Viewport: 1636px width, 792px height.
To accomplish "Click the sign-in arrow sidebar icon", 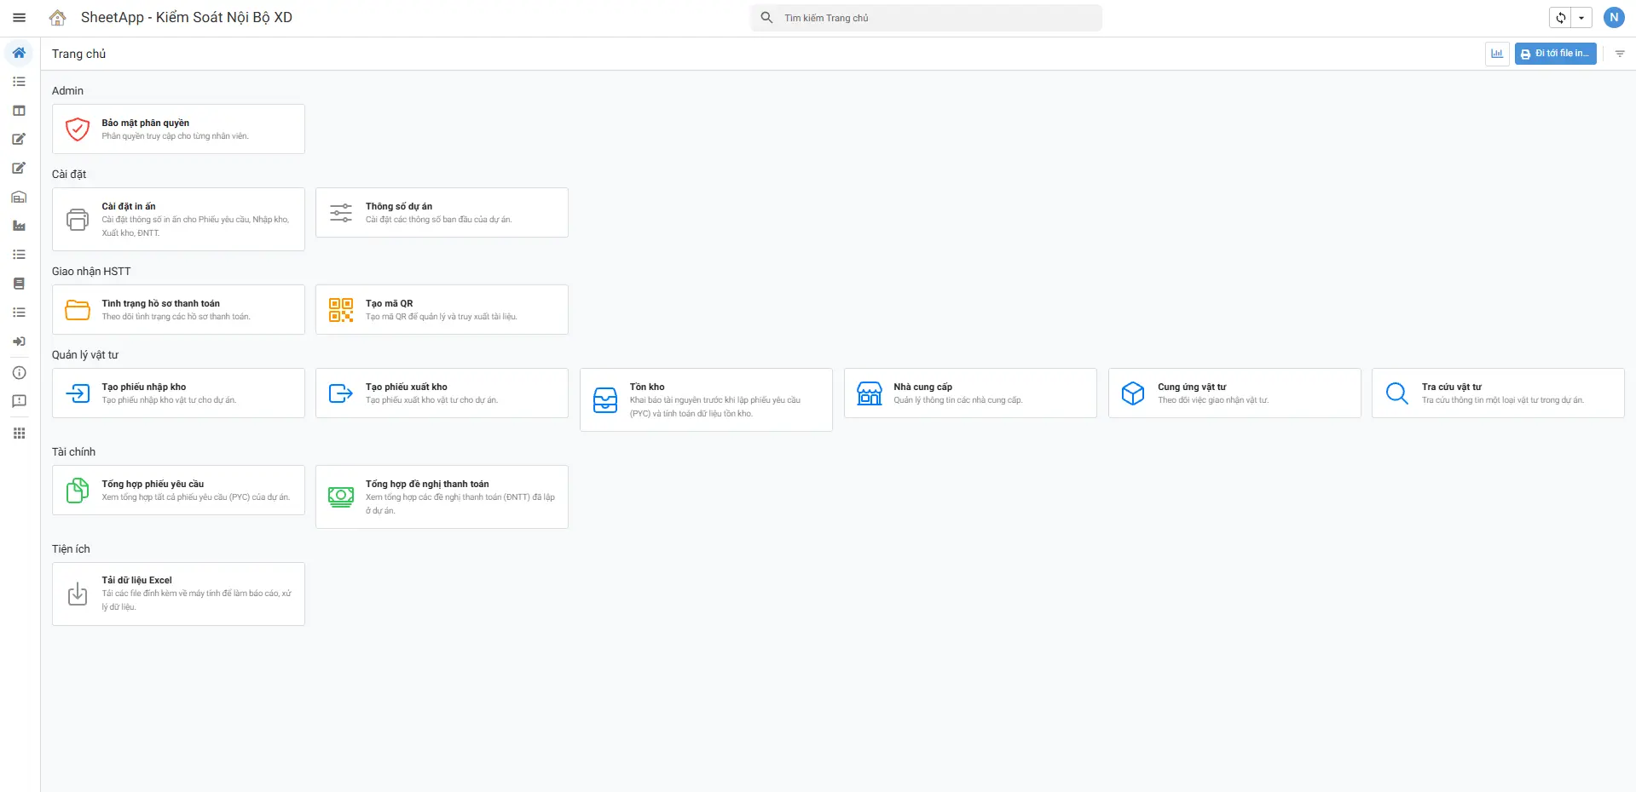I will click(x=19, y=341).
